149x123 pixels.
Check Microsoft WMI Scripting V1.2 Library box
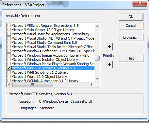click(x=9, y=72)
